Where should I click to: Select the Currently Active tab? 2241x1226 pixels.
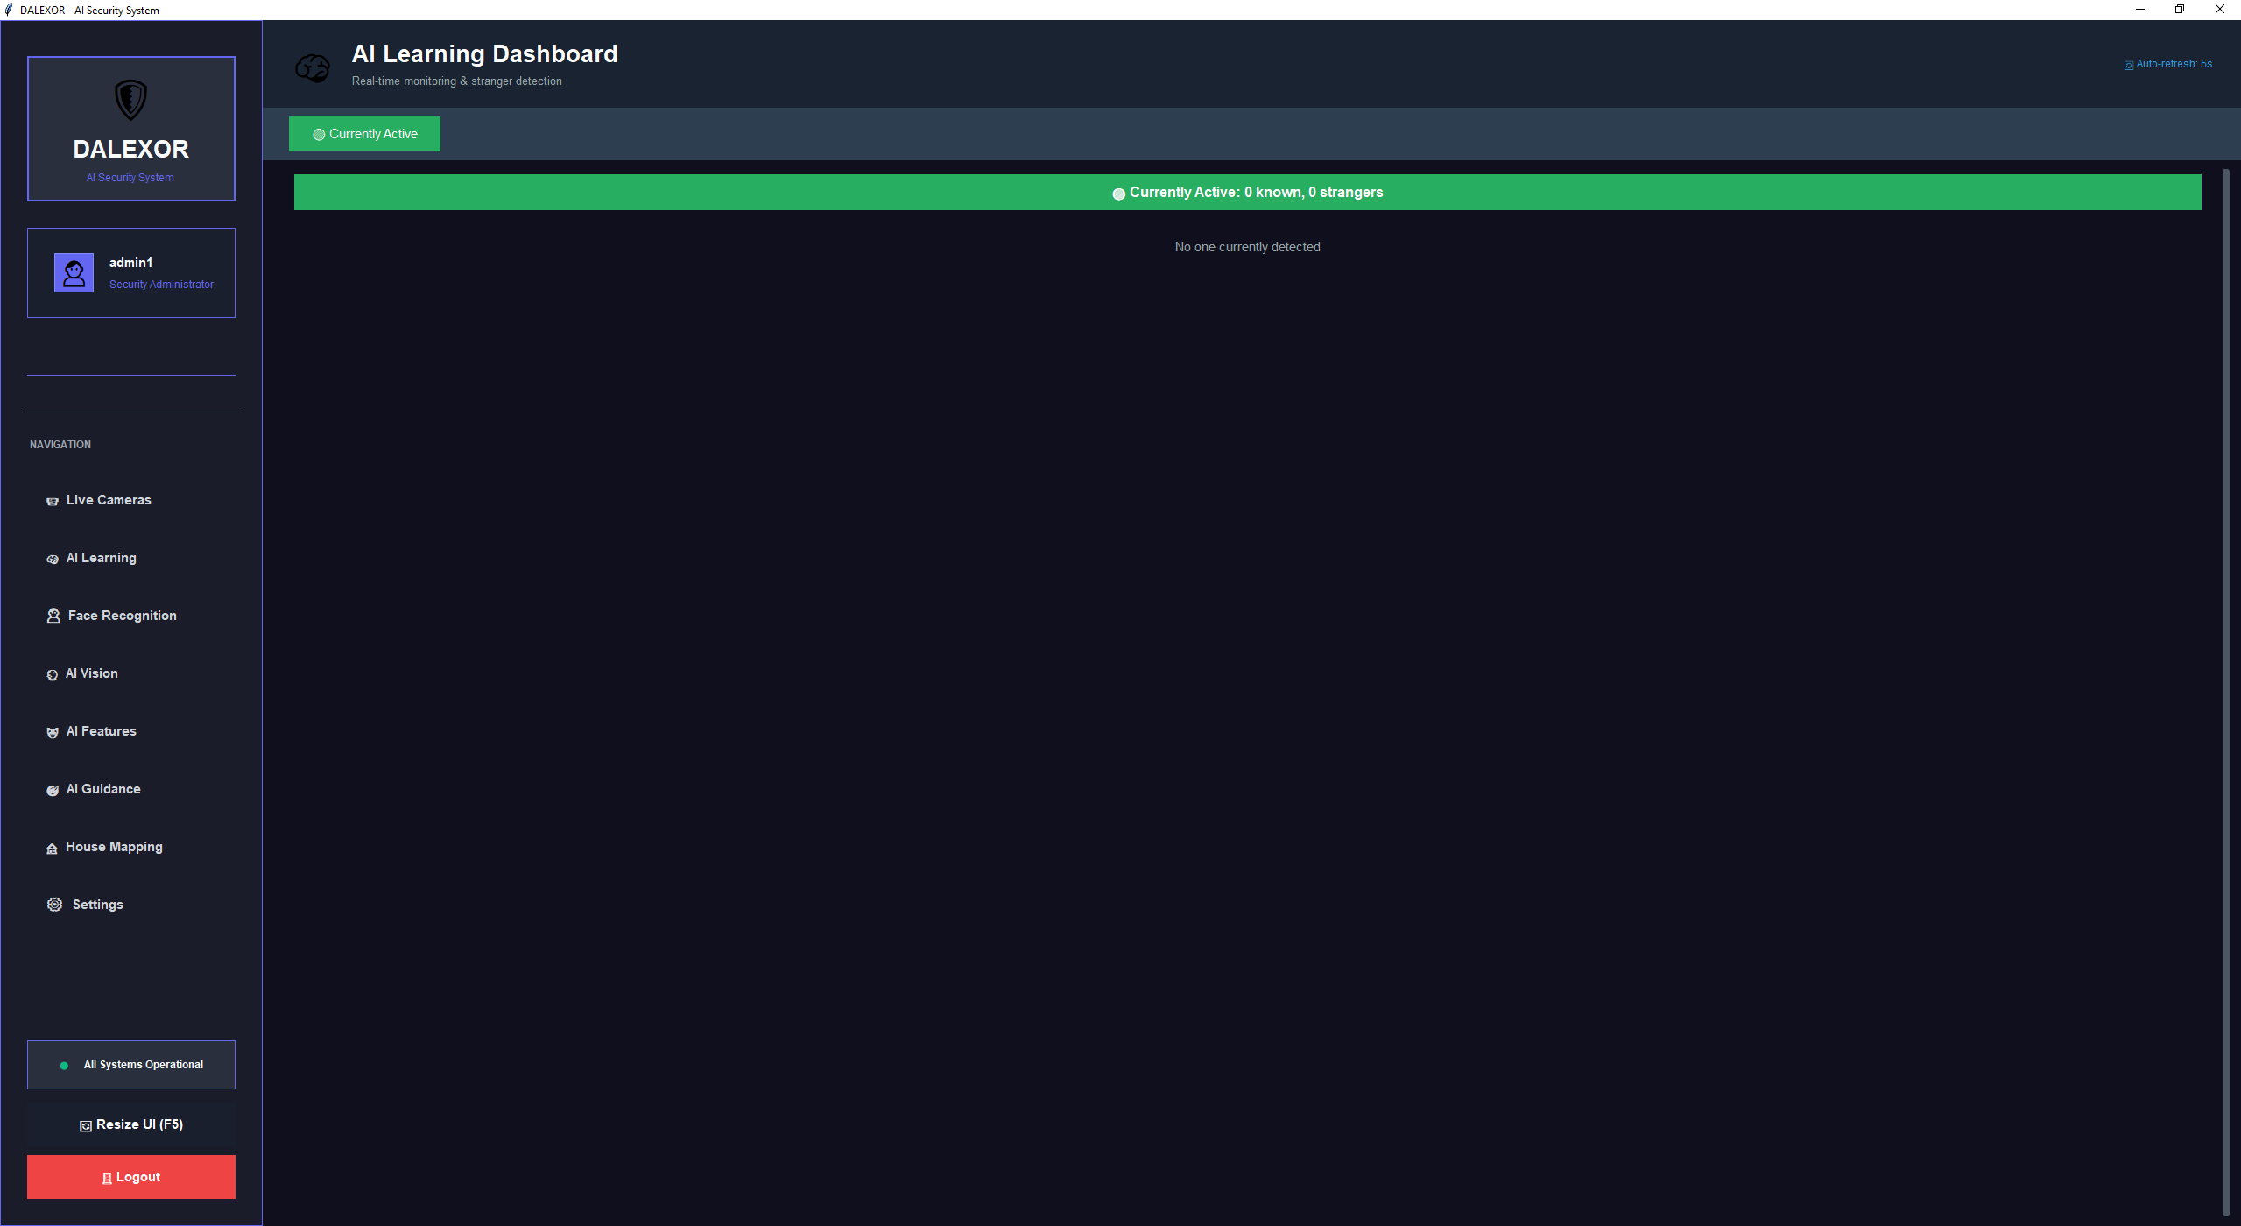364,134
